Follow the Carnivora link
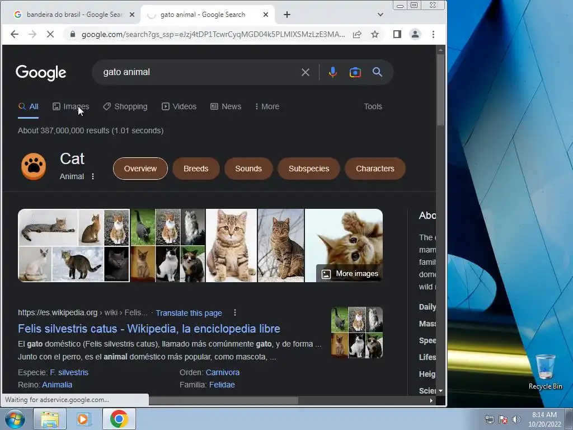 pyautogui.click(x=223, y=372)
